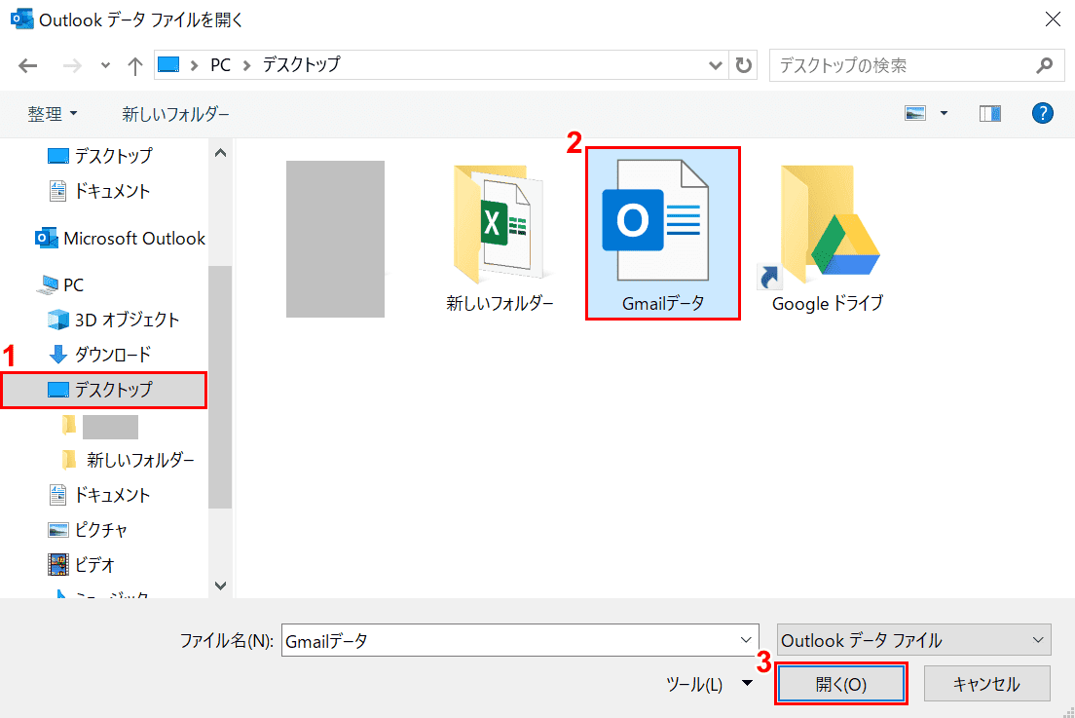The width and height of the screenshot is (1075, 718).
Task: Click the デスクトップ breadcrumb in address bar
Action: pyautogui.click(x=302, y=65)
